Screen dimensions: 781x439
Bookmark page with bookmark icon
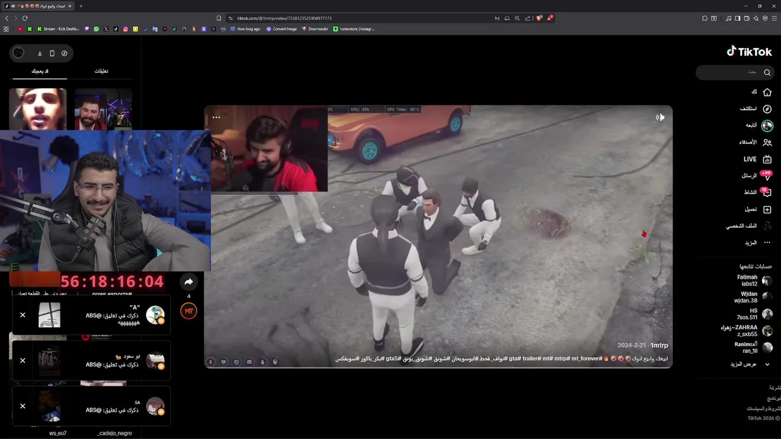click(x=218, y=18)
